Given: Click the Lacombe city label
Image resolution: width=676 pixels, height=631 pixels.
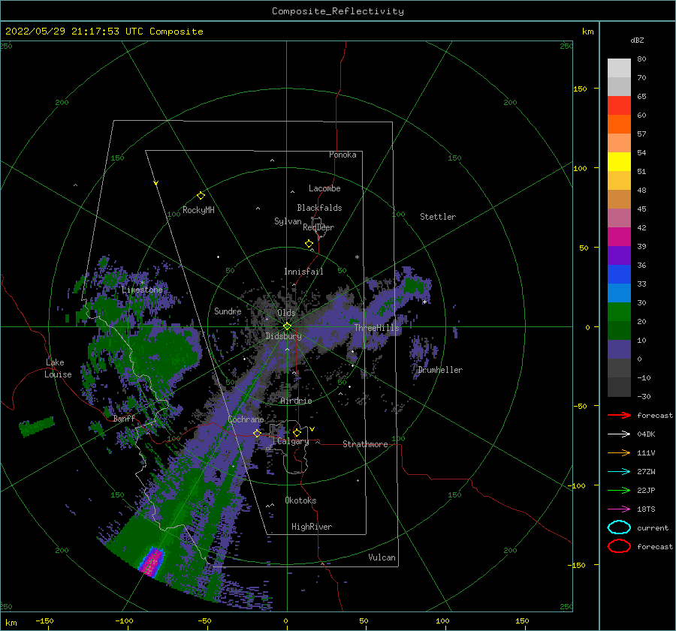Looking at the screenshot, I should (x=324, y=188).
